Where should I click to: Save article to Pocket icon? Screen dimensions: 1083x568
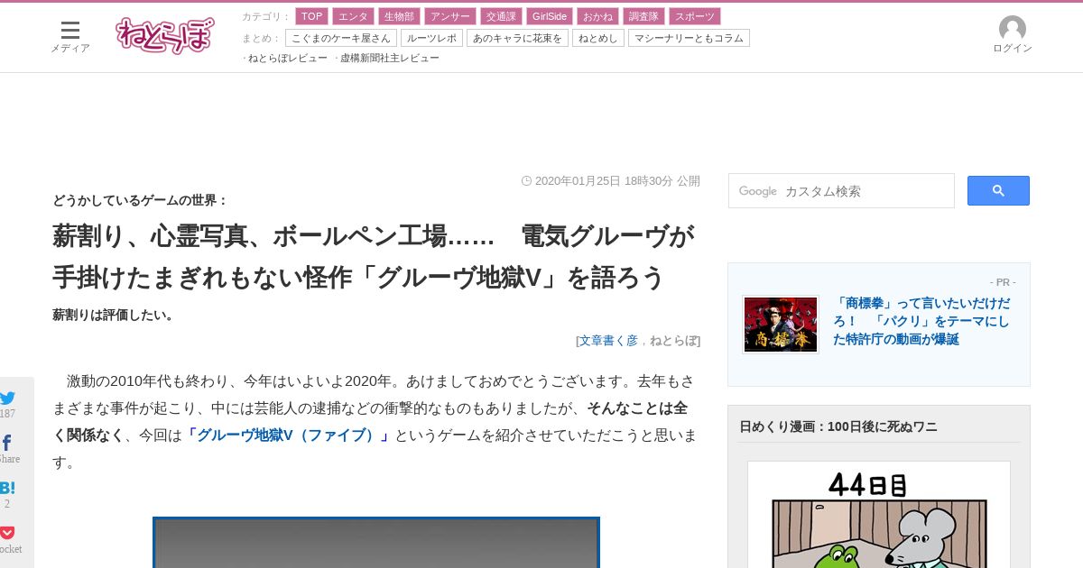pyautogui.click(x=7, y=533)
